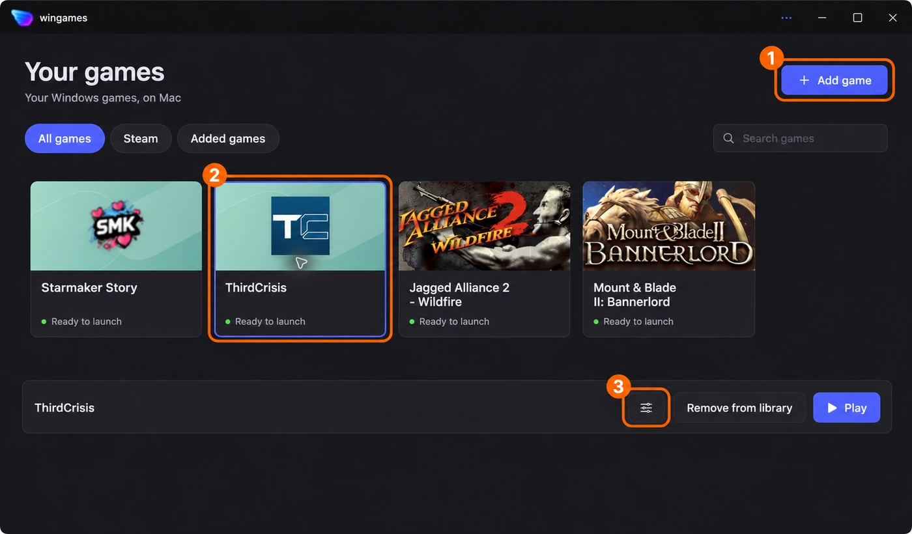Switch to the Steam tab

[141, 138]
